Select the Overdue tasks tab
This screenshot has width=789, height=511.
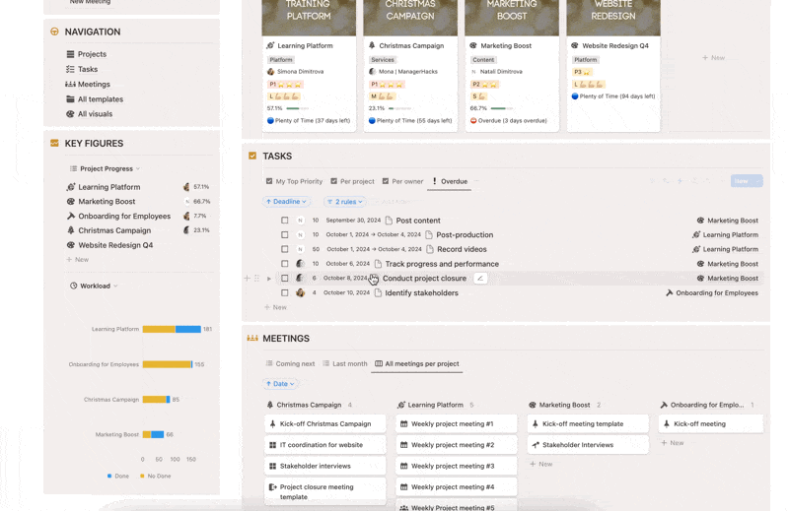450,181
